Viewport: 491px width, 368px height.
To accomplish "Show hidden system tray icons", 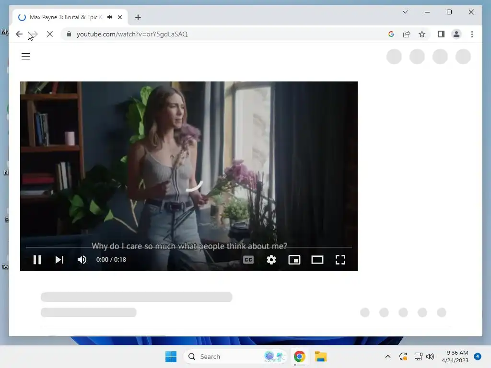I will [387, 356].
